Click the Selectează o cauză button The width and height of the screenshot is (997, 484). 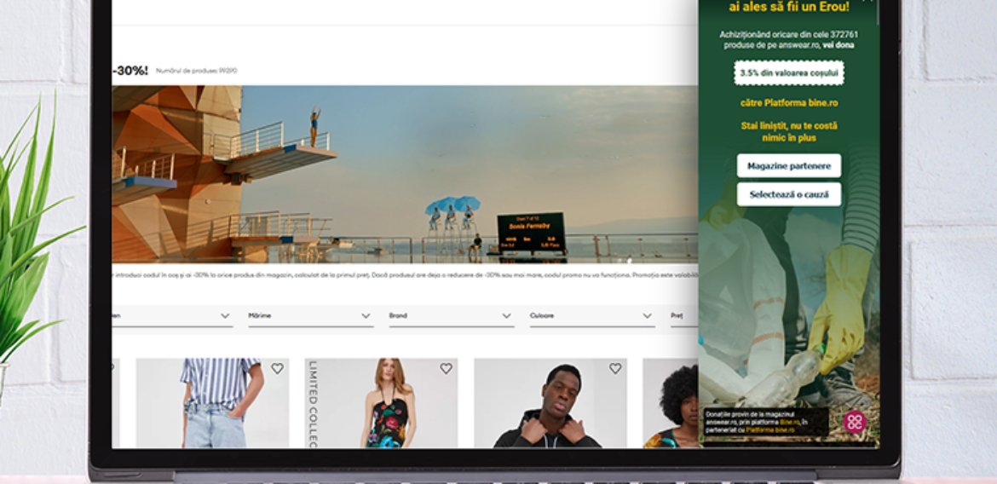(789, 194)
